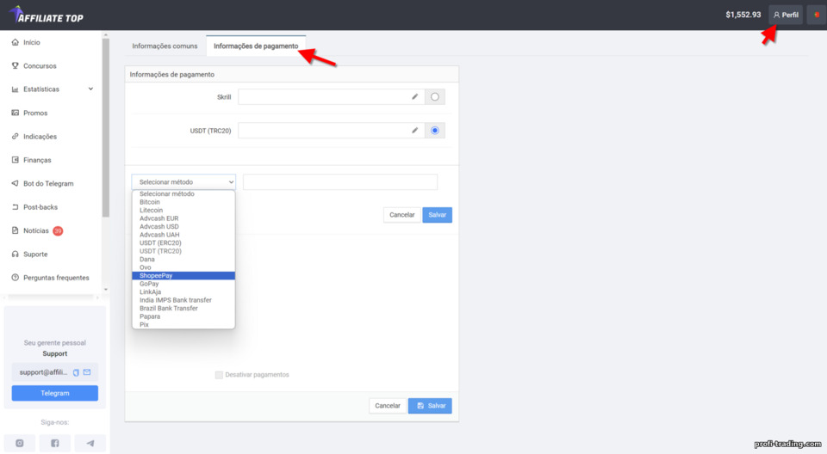Click the Bot do Telegram icon
This screenshot has width=827, height=454.
click(15, 183)
